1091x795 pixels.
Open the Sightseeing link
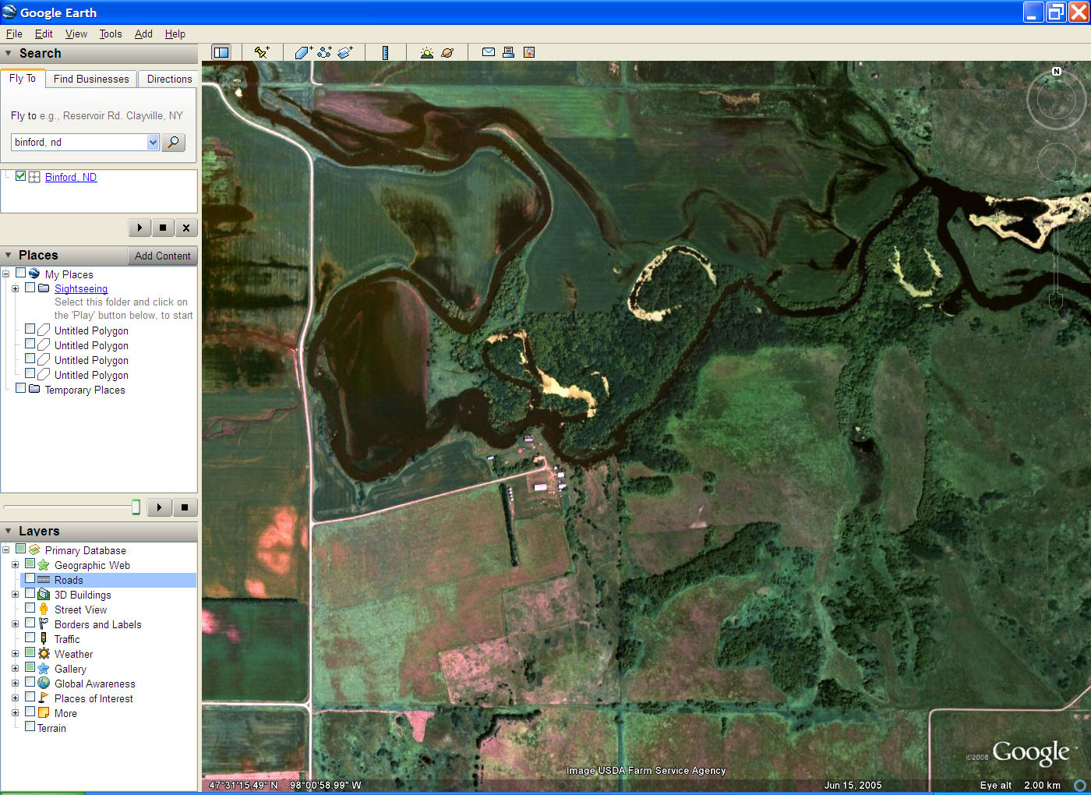(81, 288)
